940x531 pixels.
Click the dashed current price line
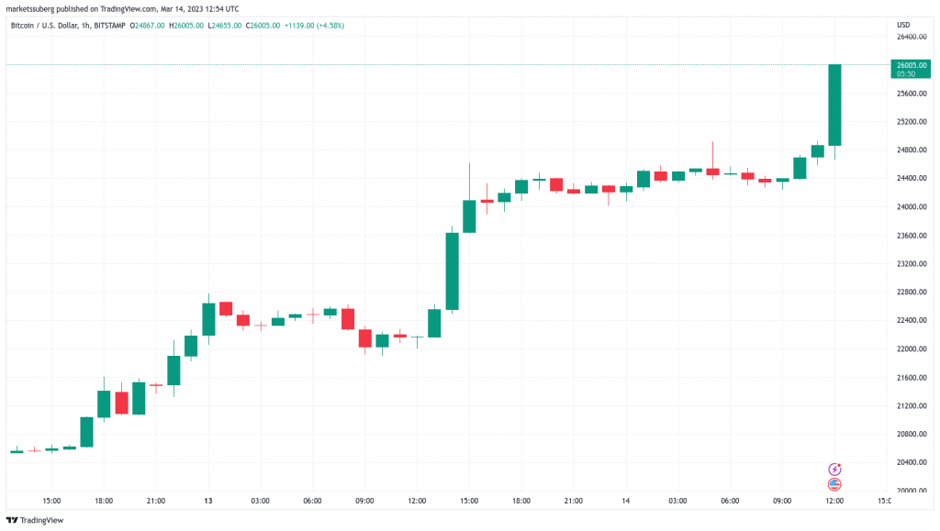459,65
